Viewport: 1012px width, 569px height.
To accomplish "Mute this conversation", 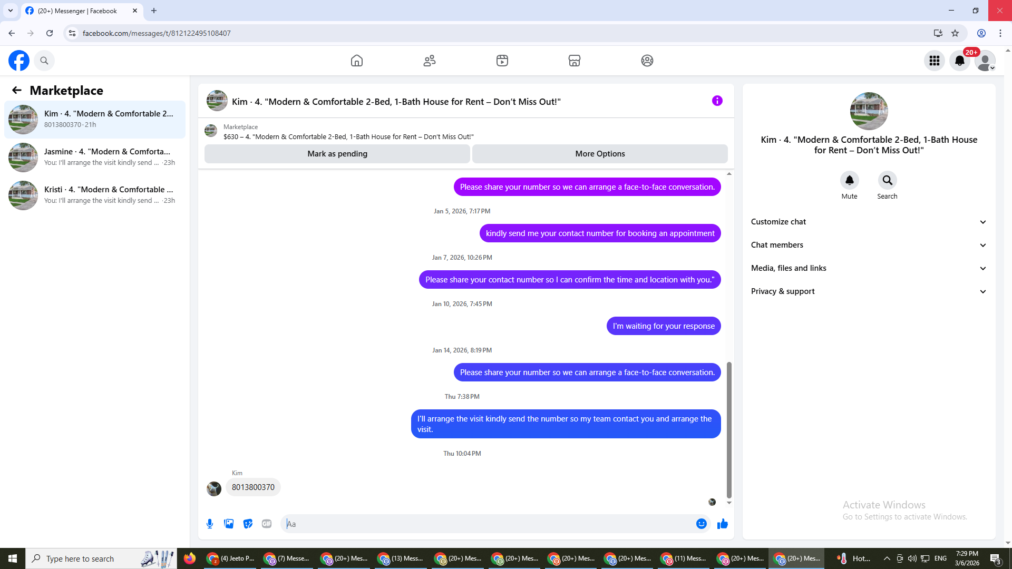I will coord(849,181).
